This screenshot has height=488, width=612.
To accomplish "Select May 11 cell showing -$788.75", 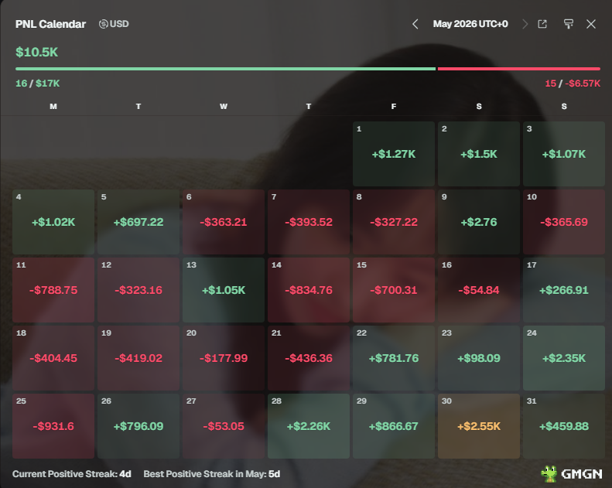I will tap(53, 290).
